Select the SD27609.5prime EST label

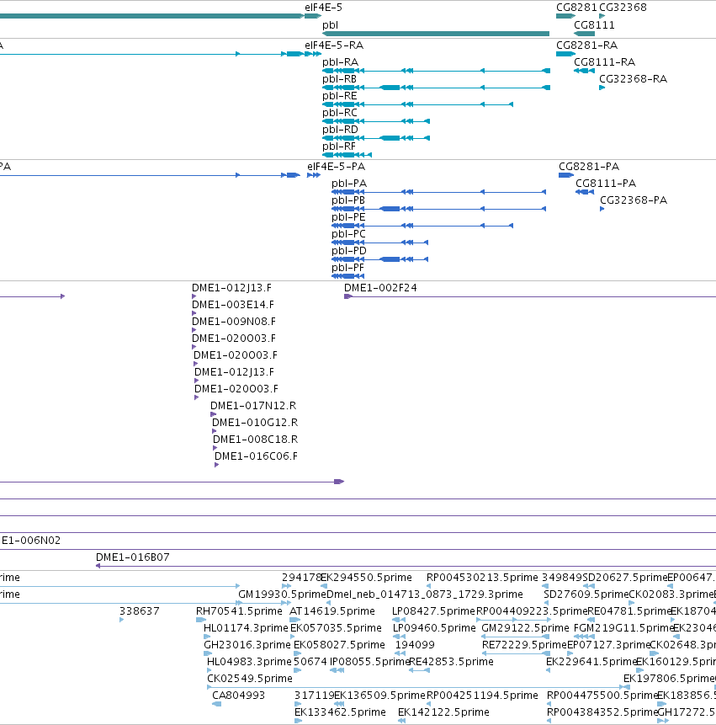click(586, 594)
